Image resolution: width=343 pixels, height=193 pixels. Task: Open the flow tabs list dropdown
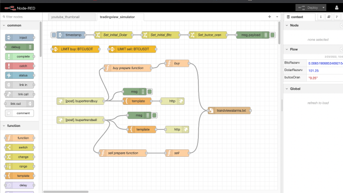[x=277, y=17]
